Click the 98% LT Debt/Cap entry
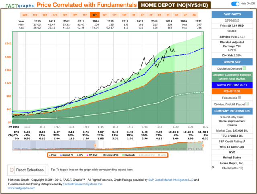This screenshot has height=194, width=257. point(232,147)
